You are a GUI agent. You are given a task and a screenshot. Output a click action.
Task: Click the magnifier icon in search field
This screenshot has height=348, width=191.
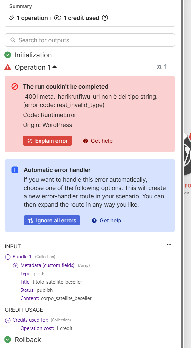(x=13, y=40)
